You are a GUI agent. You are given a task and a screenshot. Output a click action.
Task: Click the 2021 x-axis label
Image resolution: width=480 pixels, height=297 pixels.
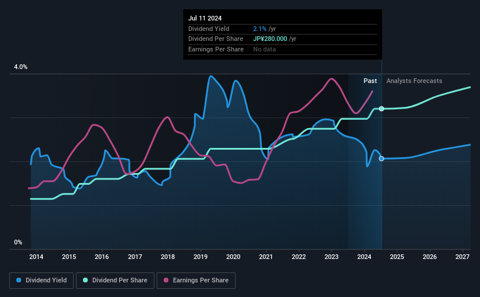[x=265, y=257]
